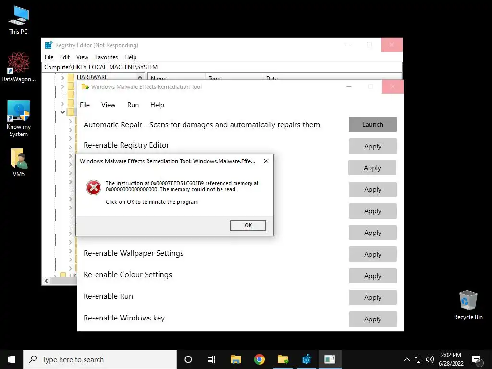
Task: Open the Recycle Bin
Action: (x=468, y=305)
